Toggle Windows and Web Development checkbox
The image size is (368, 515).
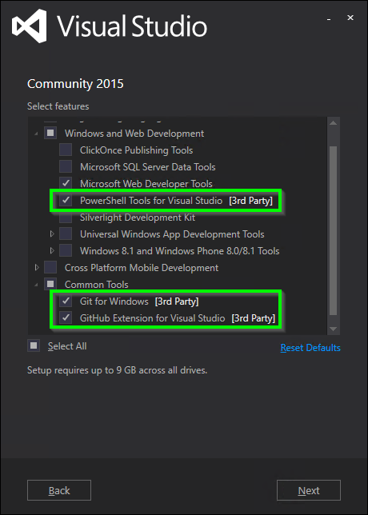point(50,134)
